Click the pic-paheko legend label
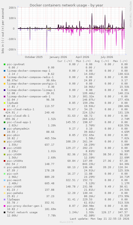The image size is (133, 225). point(15,193)
